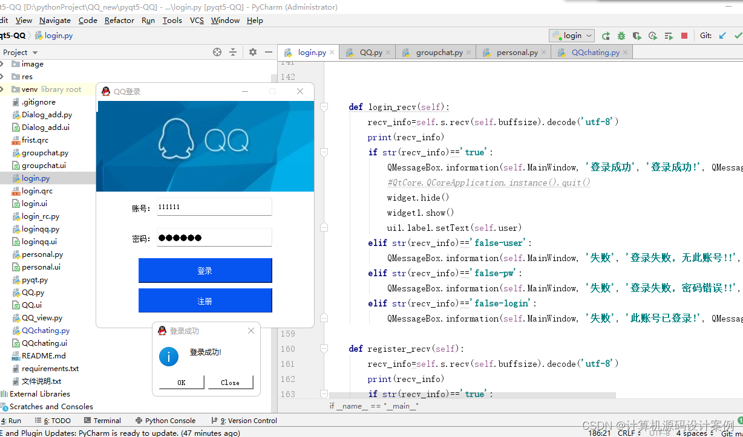Close the QQchating.py editor tab
The width and height of the screenshot is (743, 437).
pyautogui.click(x=626, y=53)
